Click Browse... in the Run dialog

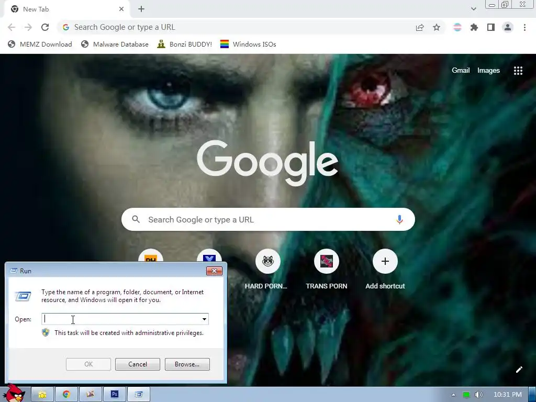[187, 364]
